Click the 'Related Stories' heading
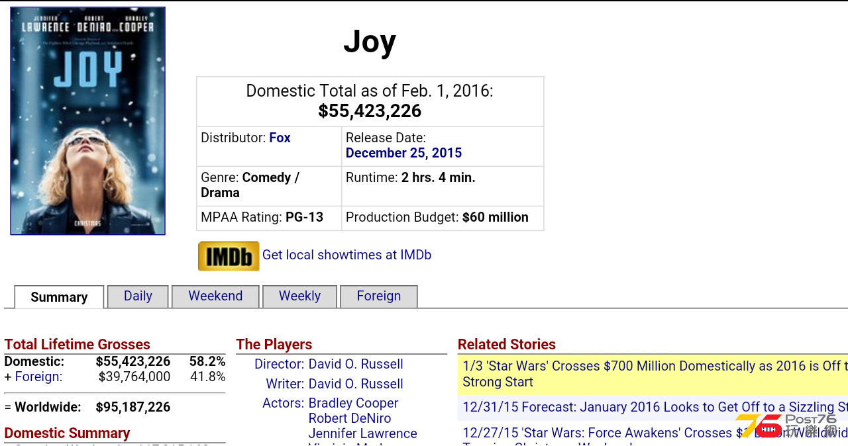 (x=507, y=344)
